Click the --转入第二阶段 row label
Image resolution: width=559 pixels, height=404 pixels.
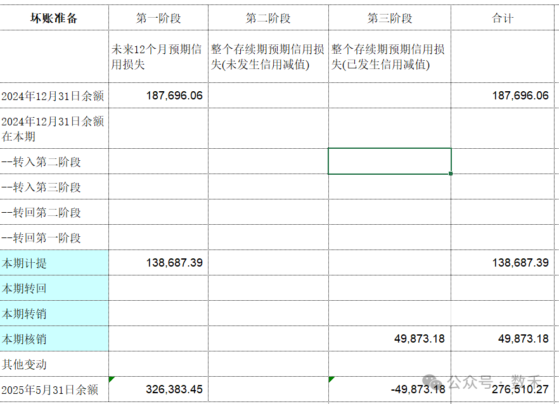(x=54, y=161)
